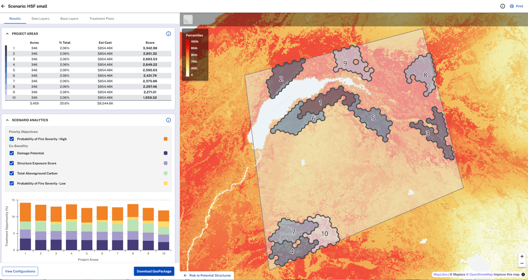Disable Structure Exposure Score checkbox

(12, 163)
